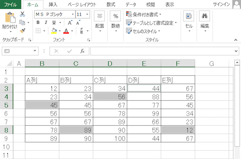Apply cell borders icon
The width and height of the screenshot is (241, 159).
click(38, 31)
